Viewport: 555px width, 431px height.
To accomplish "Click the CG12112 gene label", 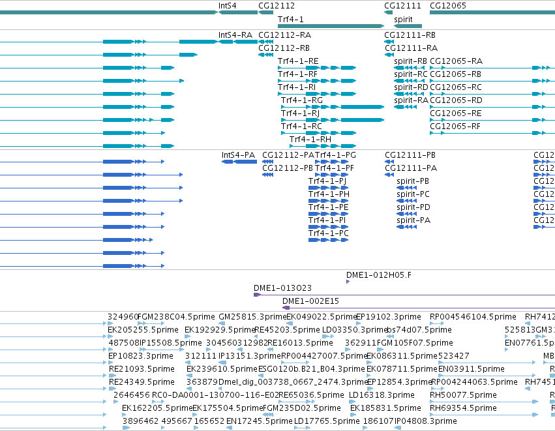I will click(277, 6).
